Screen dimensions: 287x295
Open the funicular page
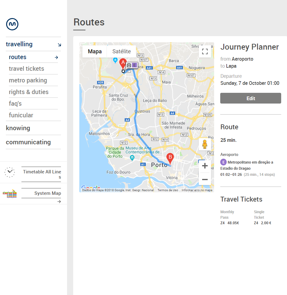pos(21,115)
